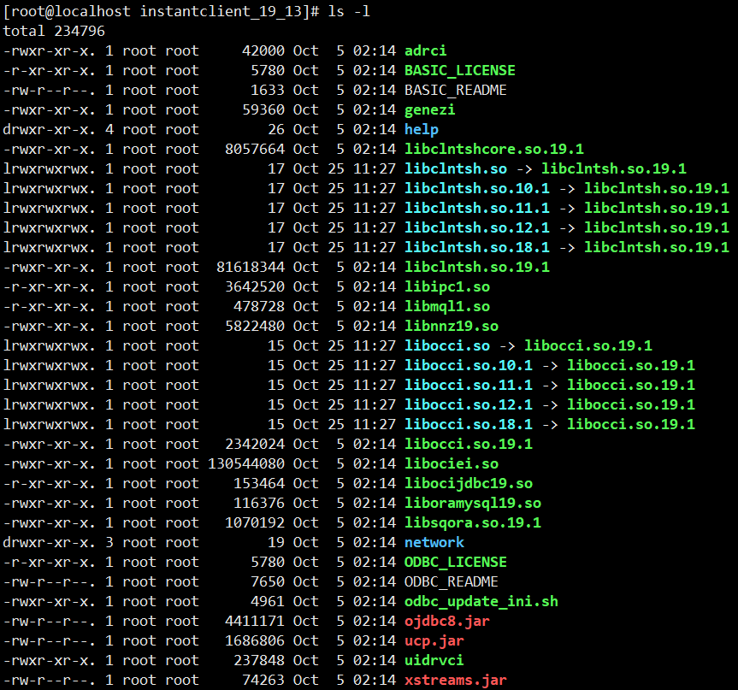Select permissions drwxr-xr-x. on help row

coord(49,129)
